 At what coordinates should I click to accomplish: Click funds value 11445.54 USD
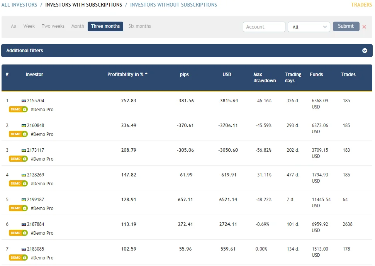321,202
